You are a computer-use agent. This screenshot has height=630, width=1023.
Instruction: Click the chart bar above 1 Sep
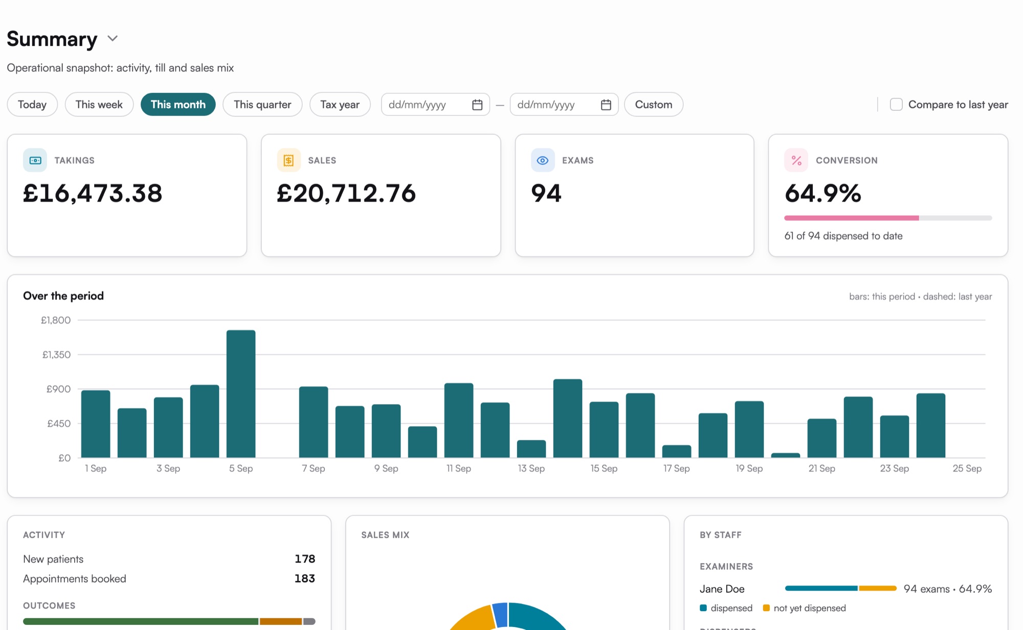tap(96, 424)
